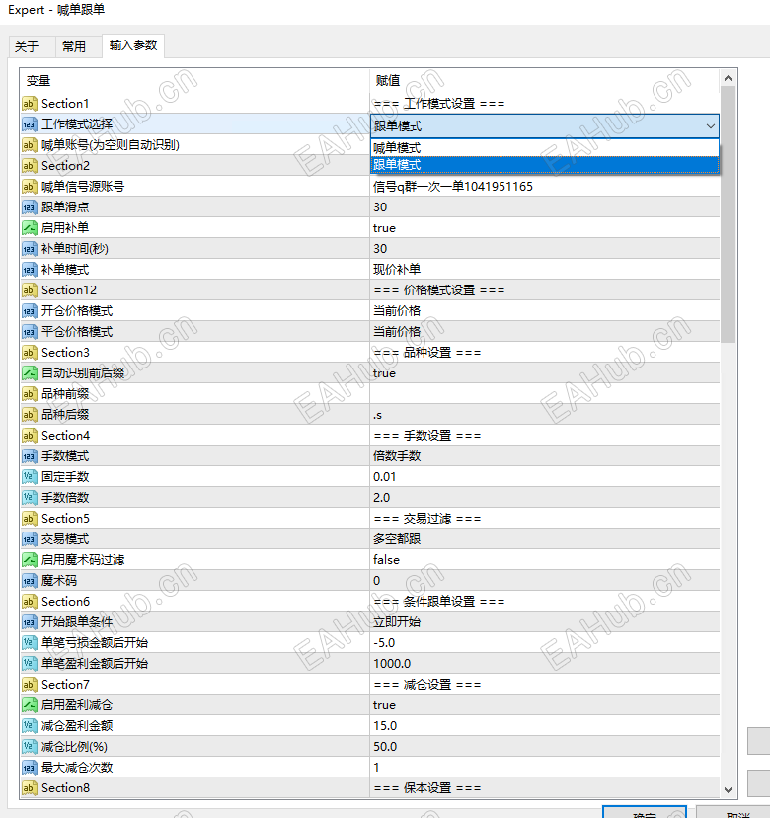Edit the 跟单滑点 value 30

pos(545,207)
